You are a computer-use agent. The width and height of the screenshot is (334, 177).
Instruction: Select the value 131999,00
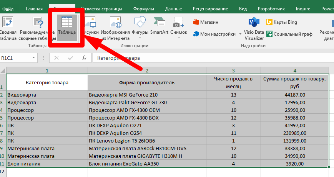click(294, 141)
